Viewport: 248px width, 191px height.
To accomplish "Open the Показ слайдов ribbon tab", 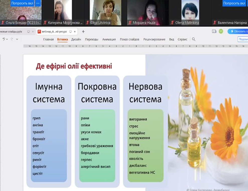I will click(129, 39).
